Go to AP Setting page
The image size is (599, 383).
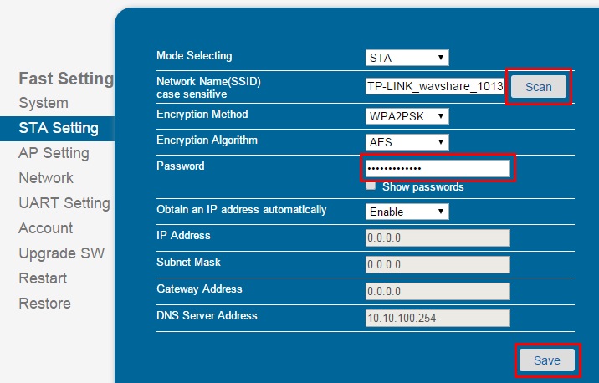[x=54, y=153]
